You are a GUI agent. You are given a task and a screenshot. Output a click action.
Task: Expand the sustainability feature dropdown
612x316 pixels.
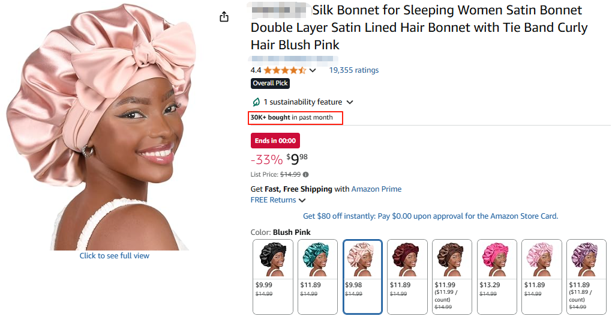pyautogui.click(x=350, y=103)
